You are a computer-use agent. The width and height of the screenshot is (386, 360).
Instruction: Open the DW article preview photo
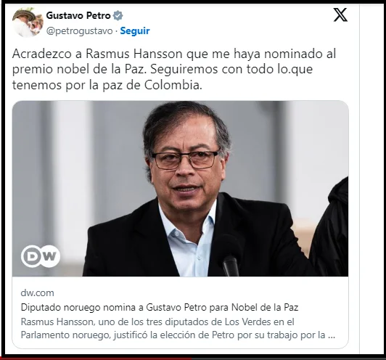(180, 189)
